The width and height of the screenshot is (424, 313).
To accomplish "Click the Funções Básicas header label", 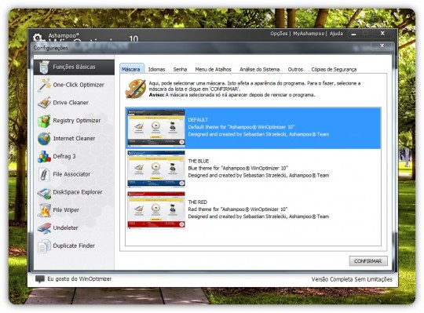I will pos(74,67).
